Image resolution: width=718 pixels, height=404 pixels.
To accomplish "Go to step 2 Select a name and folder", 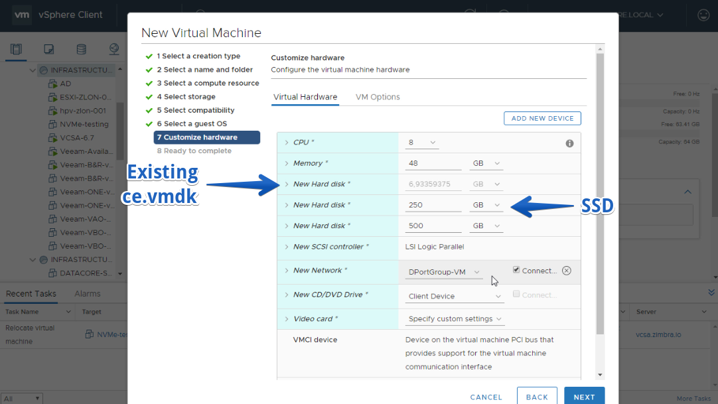I will pos(204,70).
